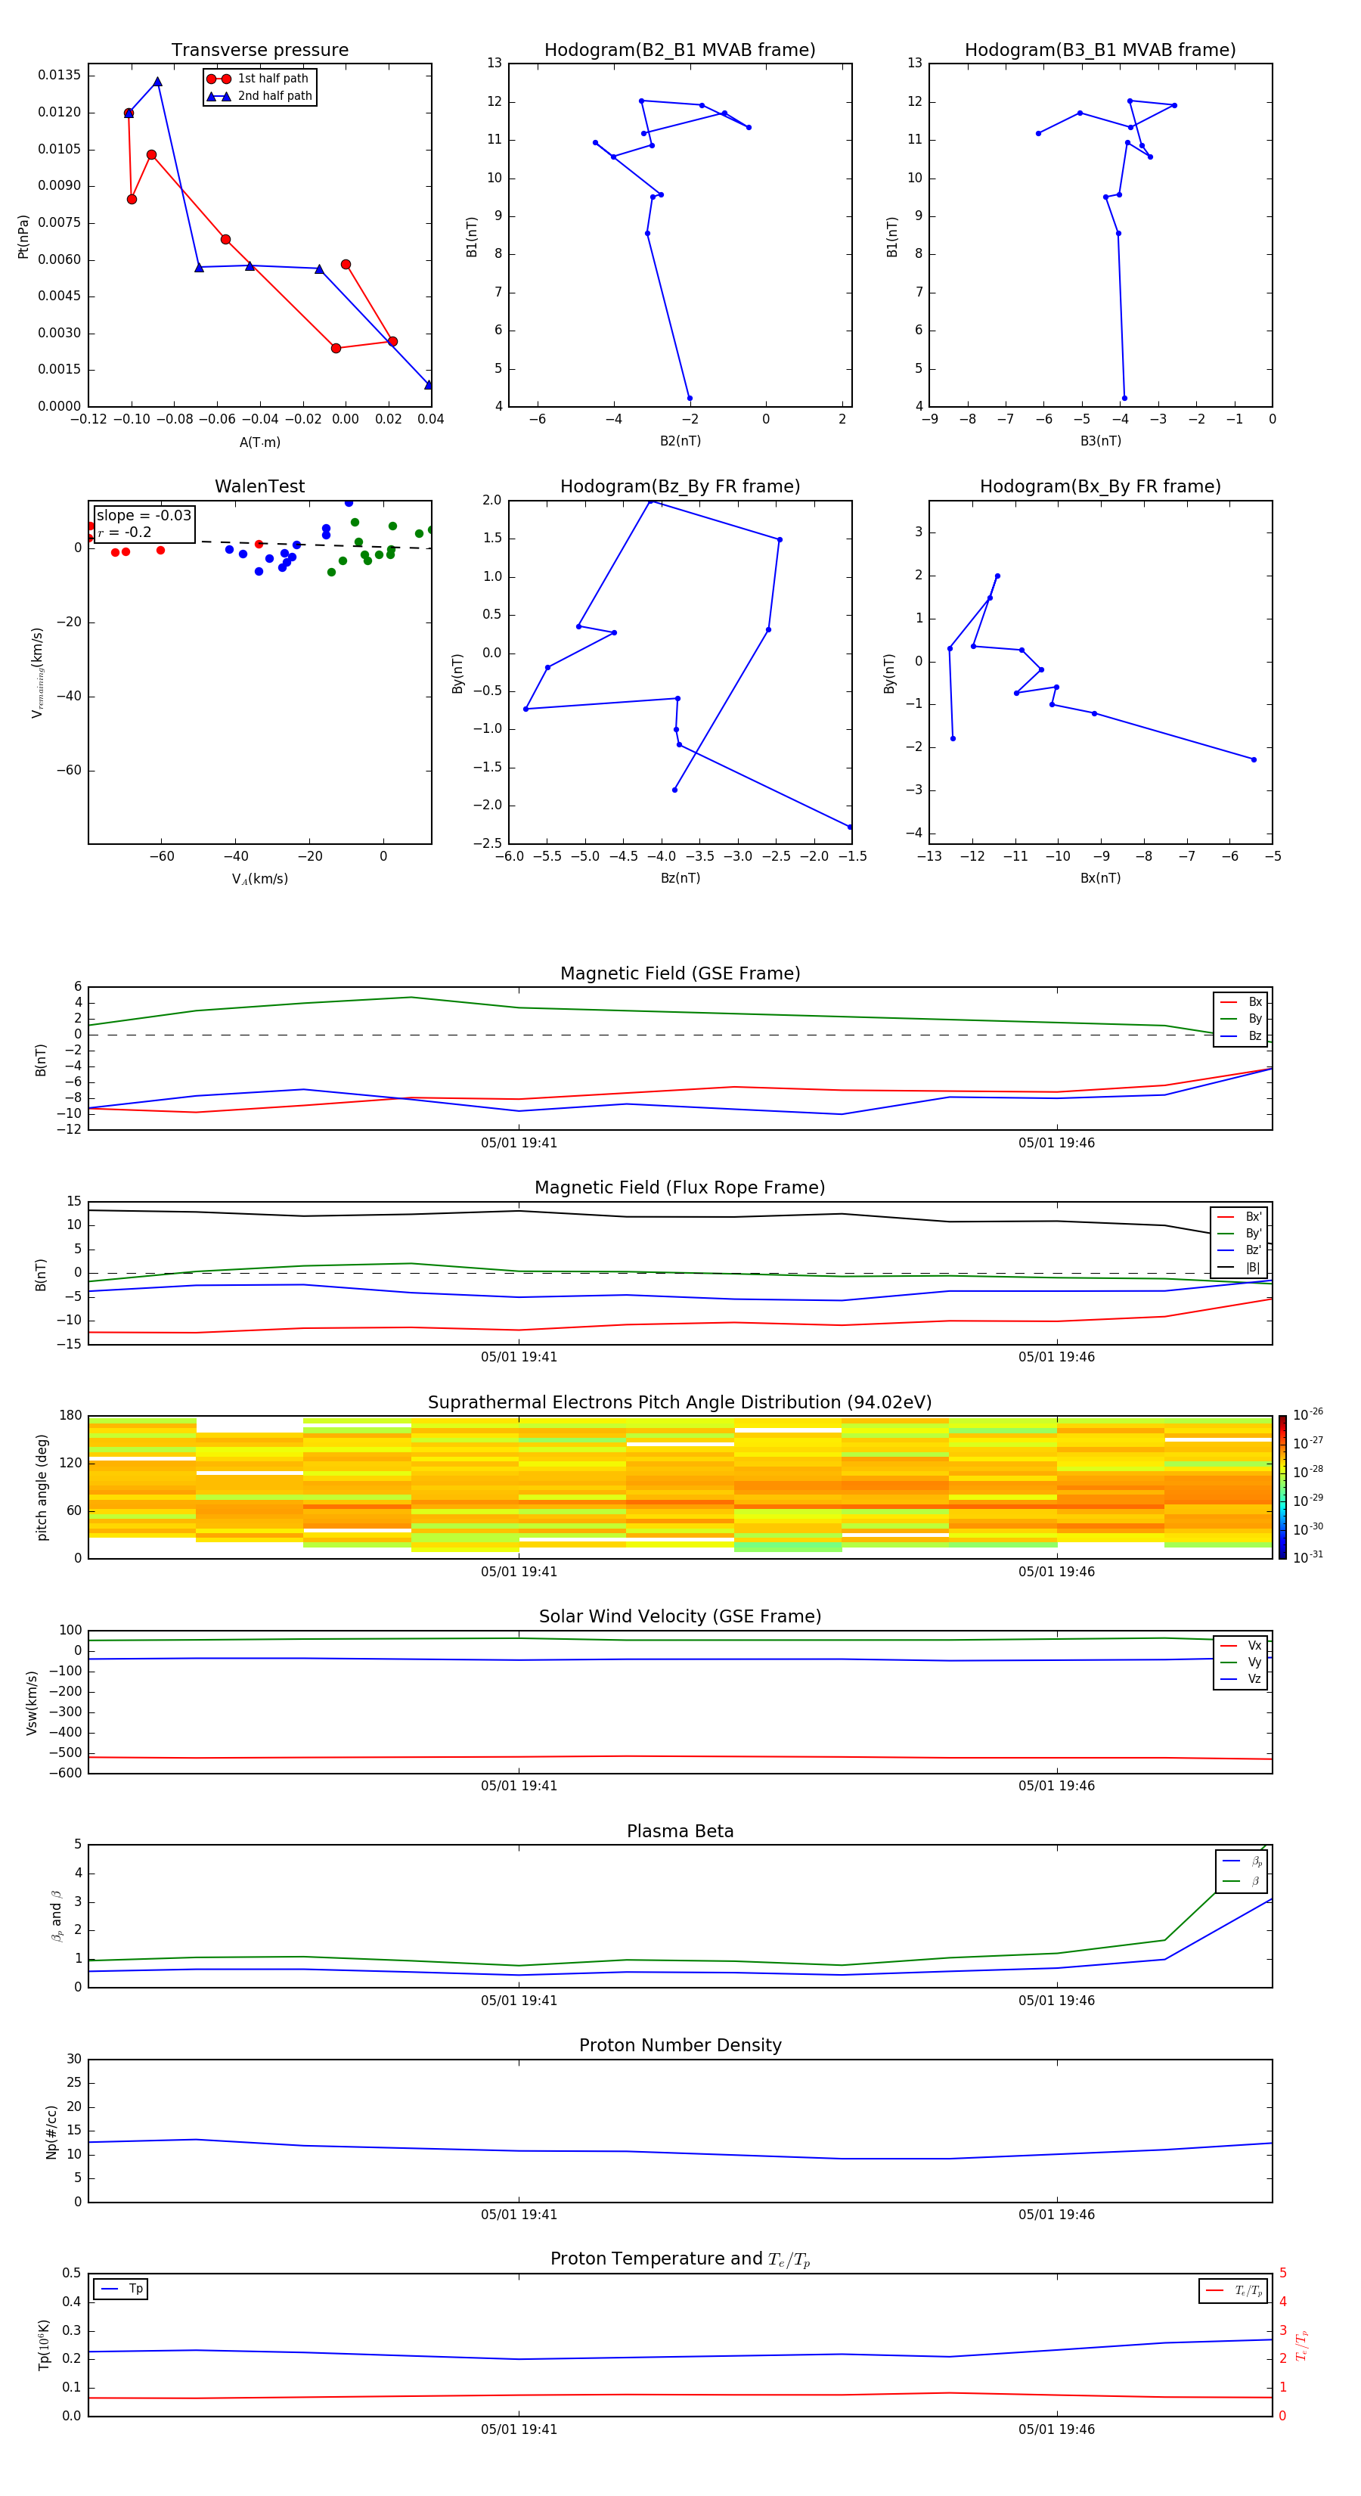Select "Vx" in the solar wind legend
Image resolution: width=1361 pixels, height=2496 pixels.
1241,1645
